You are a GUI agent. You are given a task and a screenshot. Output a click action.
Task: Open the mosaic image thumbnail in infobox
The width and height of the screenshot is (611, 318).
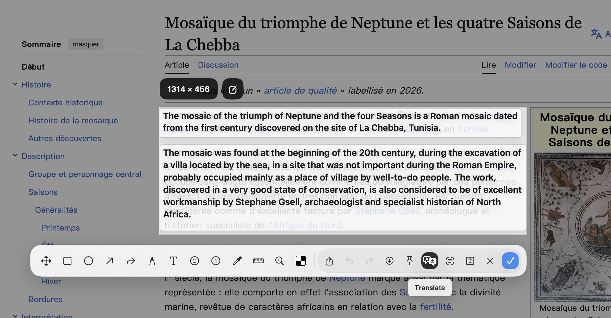572,227
